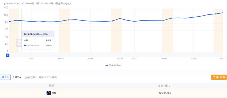This screenshot has height=98, width=227.
Task: Click the 10-09 x-axis date label
Action: [193, 59]
